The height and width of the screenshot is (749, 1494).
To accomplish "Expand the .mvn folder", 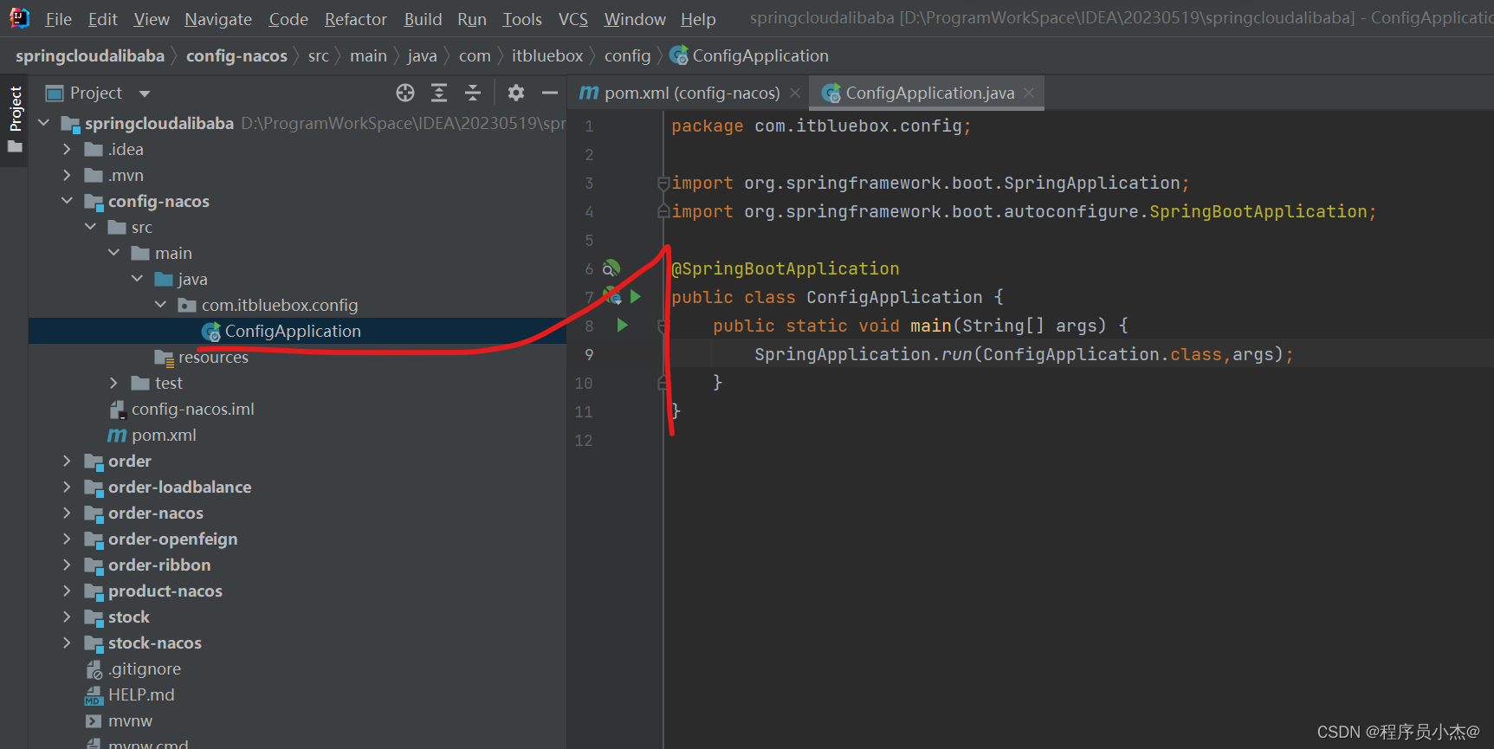I will (x=67, y=175).
